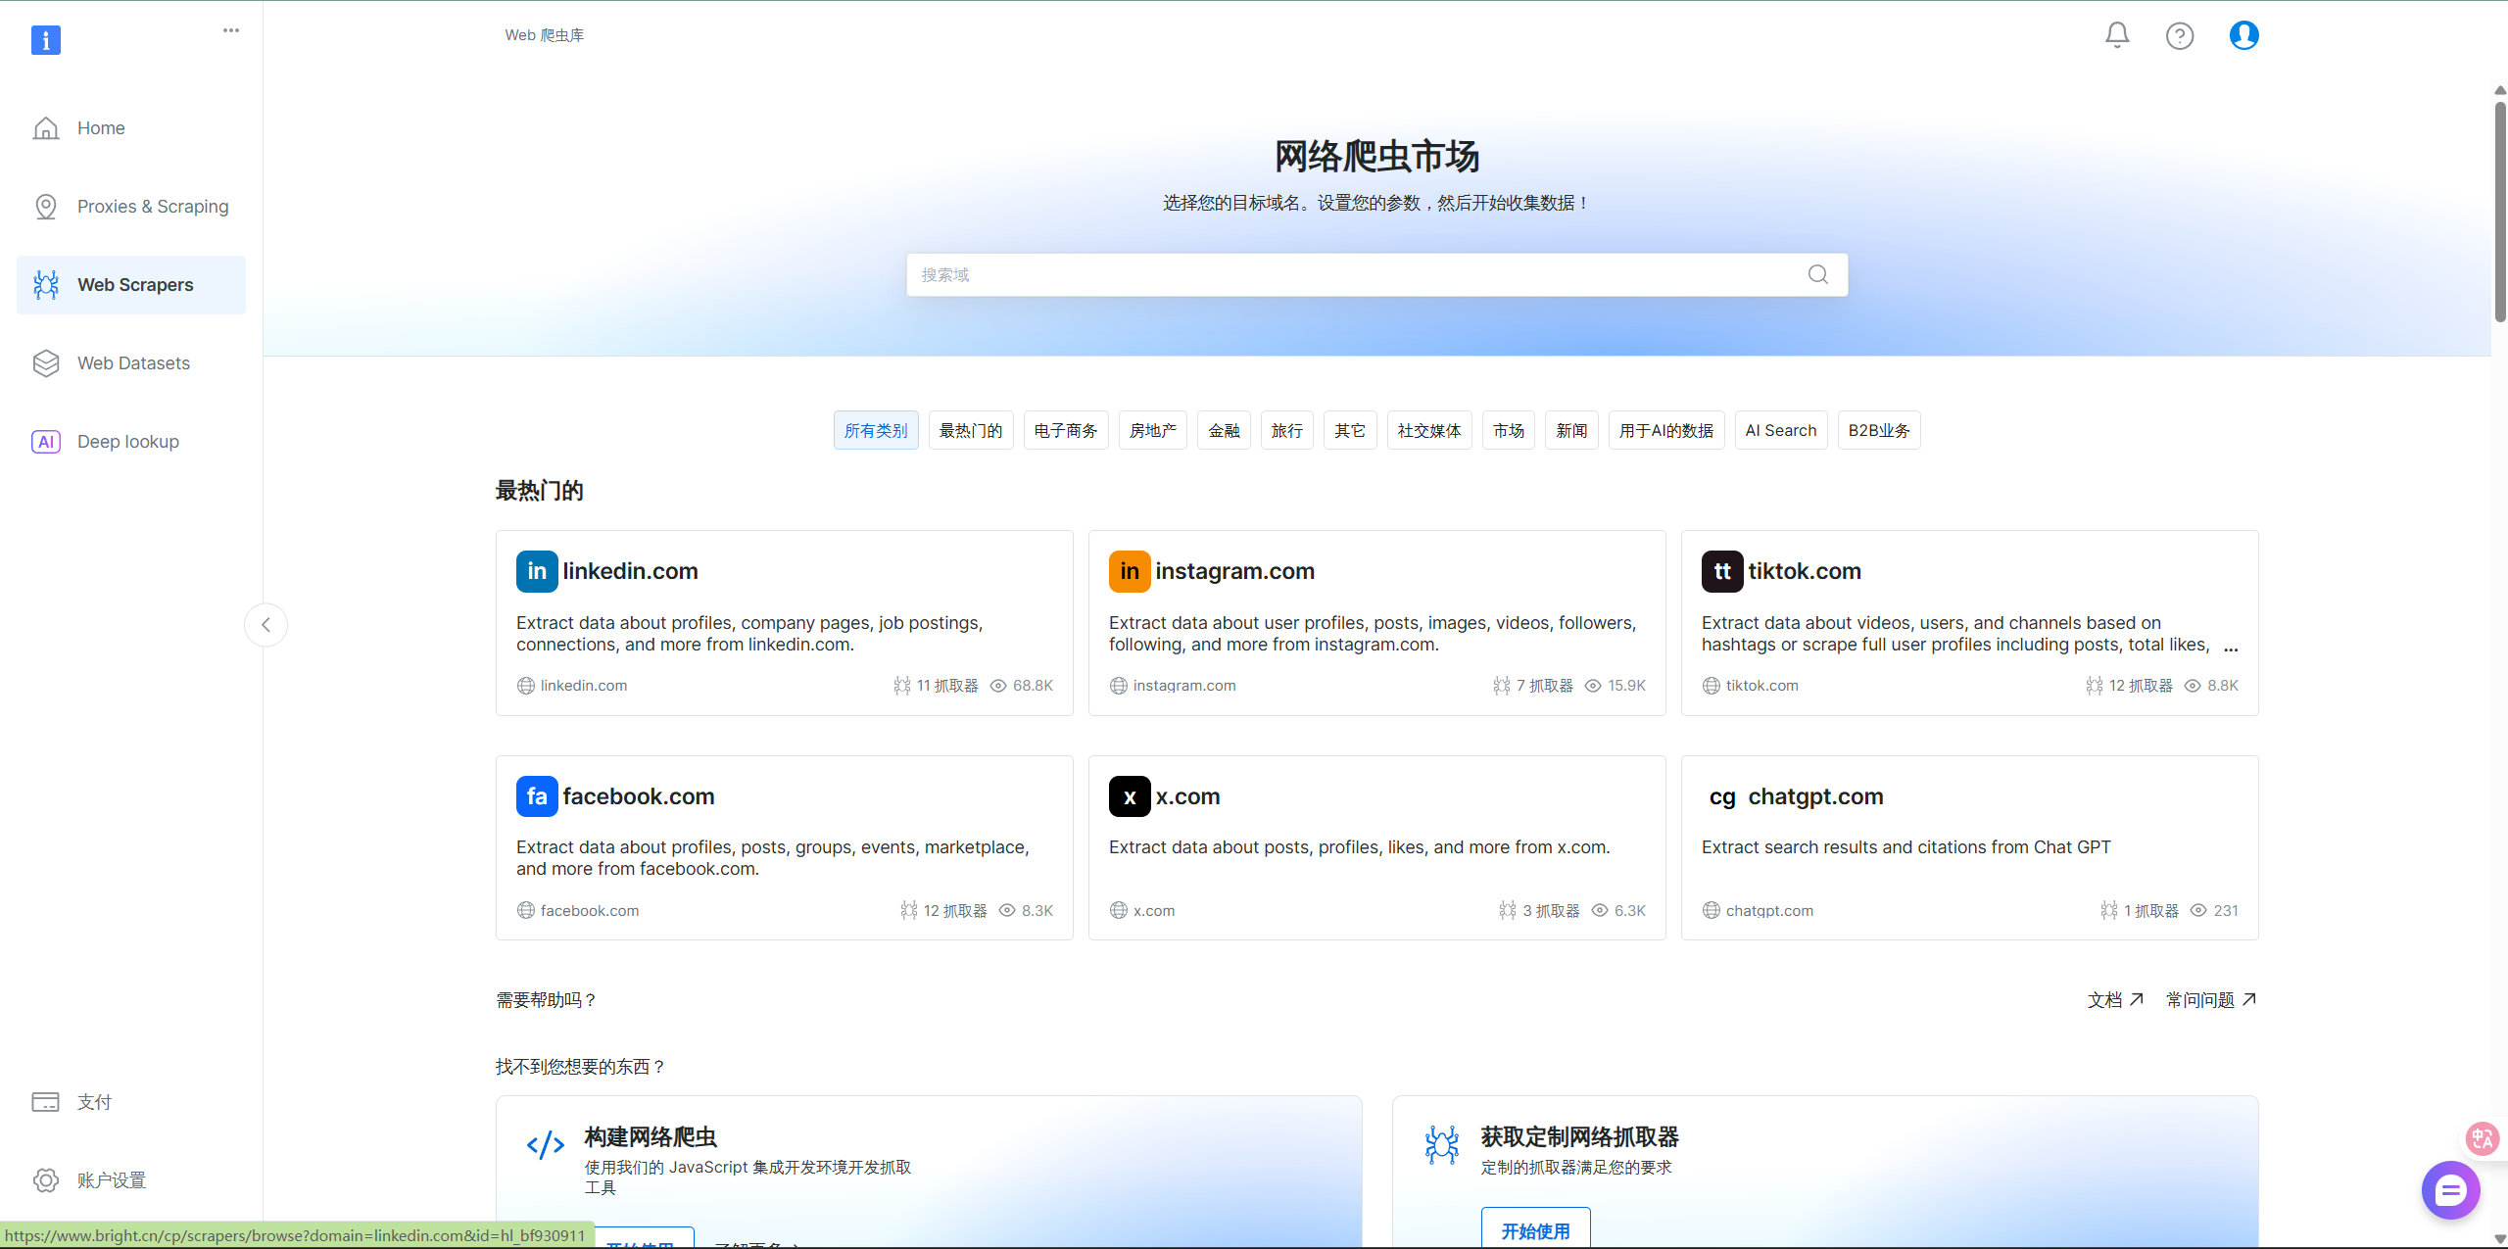Viewport: 2508px width, 1249px height.
Task: Click the 开始使用 custom scraper button
Action: pos(1535,1230)
